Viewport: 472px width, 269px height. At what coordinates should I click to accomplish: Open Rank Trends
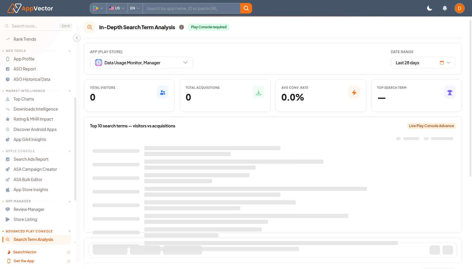click(25, 39)
